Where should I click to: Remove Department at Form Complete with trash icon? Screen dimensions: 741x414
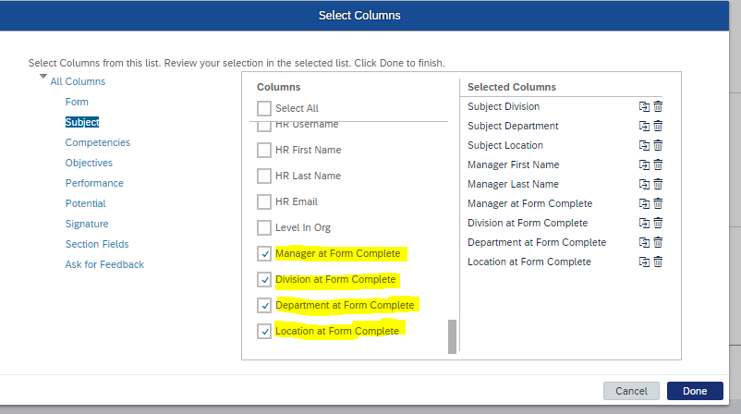tap(658, 242)
